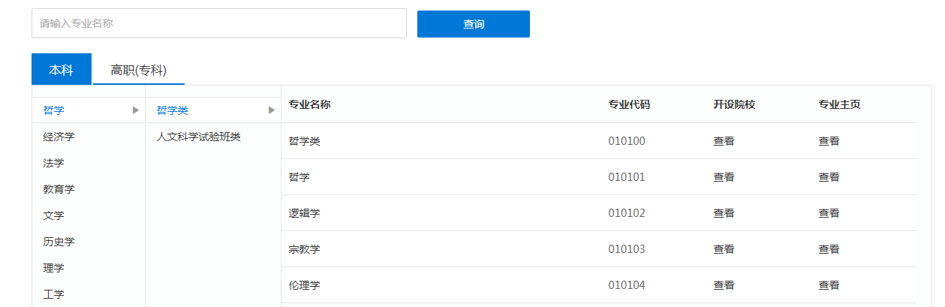Select 工学 in the discipline list
The height and width of the screenshot is (307, 945).
pyautogui.click(x=53, y=294)
